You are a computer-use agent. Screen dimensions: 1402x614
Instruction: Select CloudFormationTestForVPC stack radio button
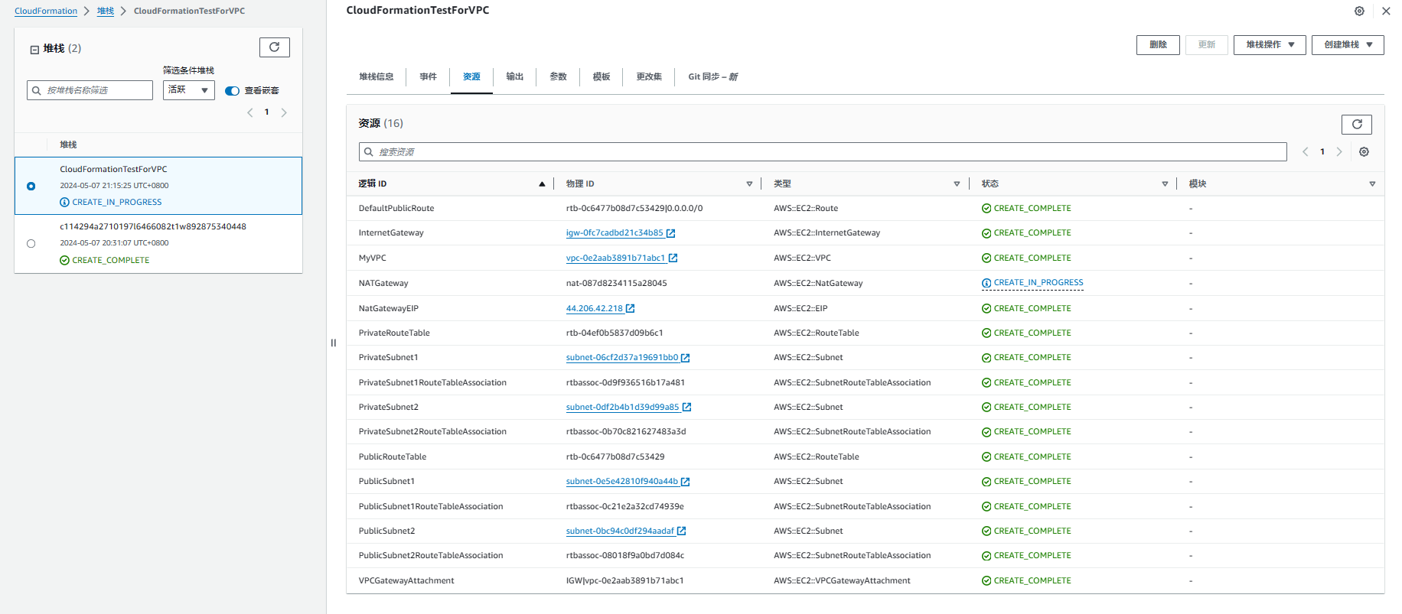[31, 186]
